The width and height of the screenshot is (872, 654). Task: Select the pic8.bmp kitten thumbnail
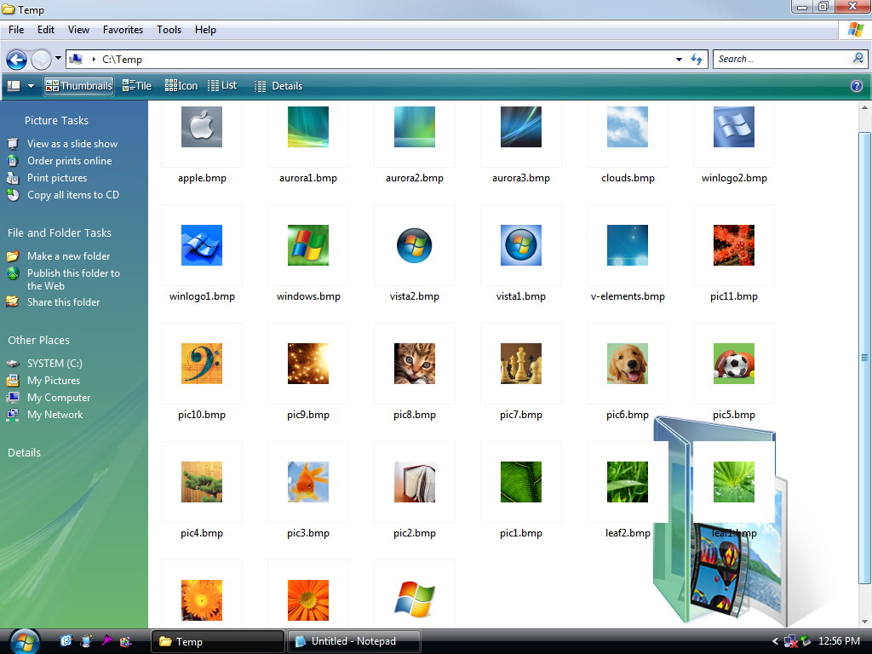pyautogui.click(x=415, y=364)
